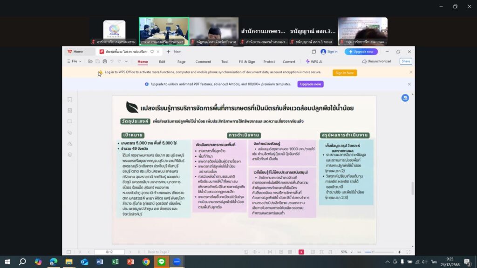This screenshot has width=477, height=268.
Task: Click the blue floating translate icon
Action: pyautogui.click(x=405, y=98)
